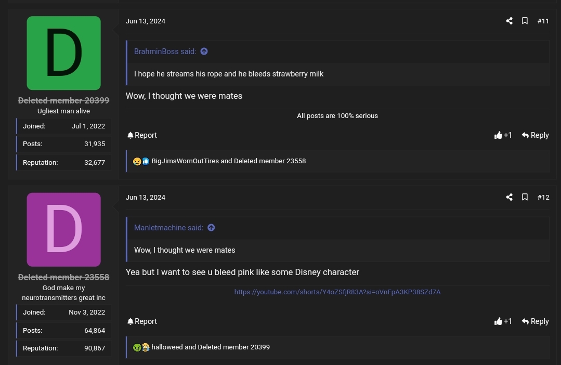Expand the BrahminBoss quoted post
This screenshot has width=561, height=365.
[204, 51]
